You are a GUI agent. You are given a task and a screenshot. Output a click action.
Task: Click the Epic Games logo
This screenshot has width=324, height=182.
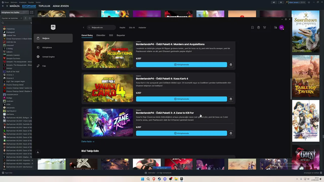[x=53, y=27]
